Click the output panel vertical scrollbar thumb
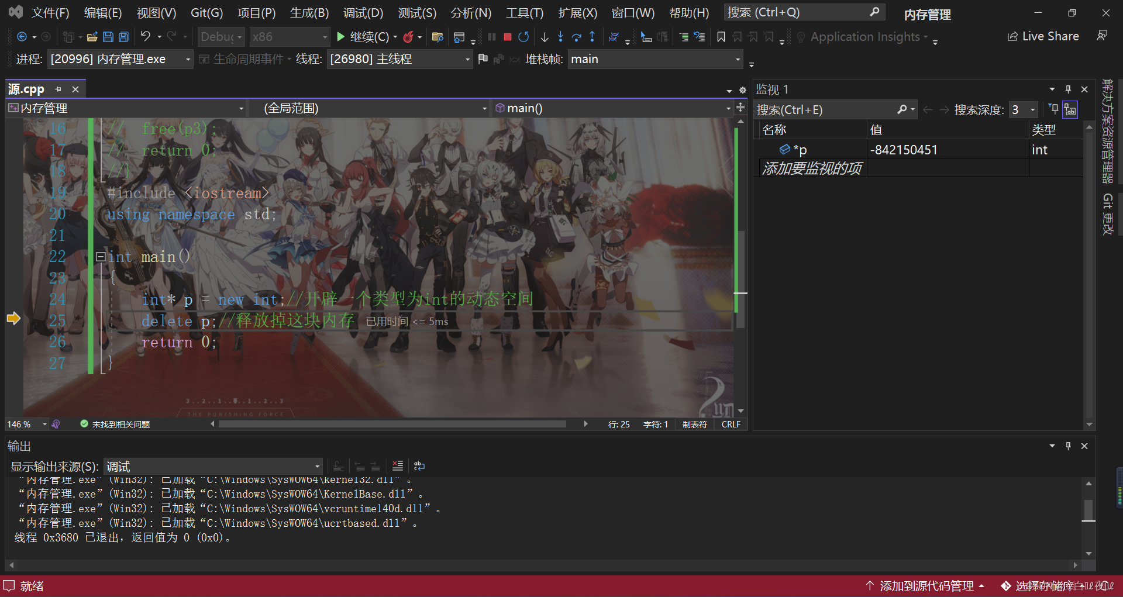1123x597 pixels. coord(1088,510)
